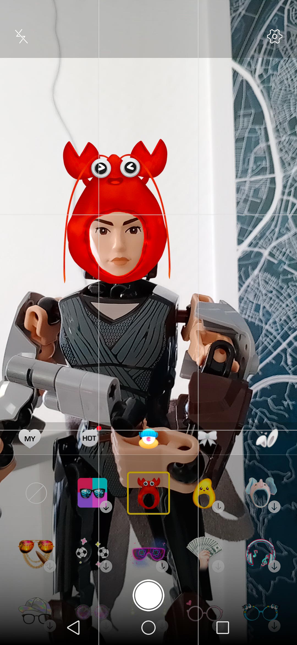Pick the yellow chick hood sticker
Image resolution: width=297 pixels, height=645 pixels.
coord(204,493)
